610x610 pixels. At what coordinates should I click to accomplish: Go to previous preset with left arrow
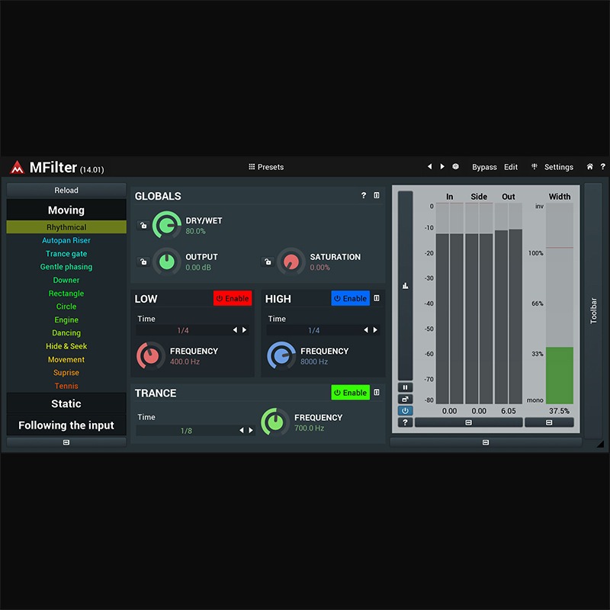pyautogui.click(x=429, y=166)
